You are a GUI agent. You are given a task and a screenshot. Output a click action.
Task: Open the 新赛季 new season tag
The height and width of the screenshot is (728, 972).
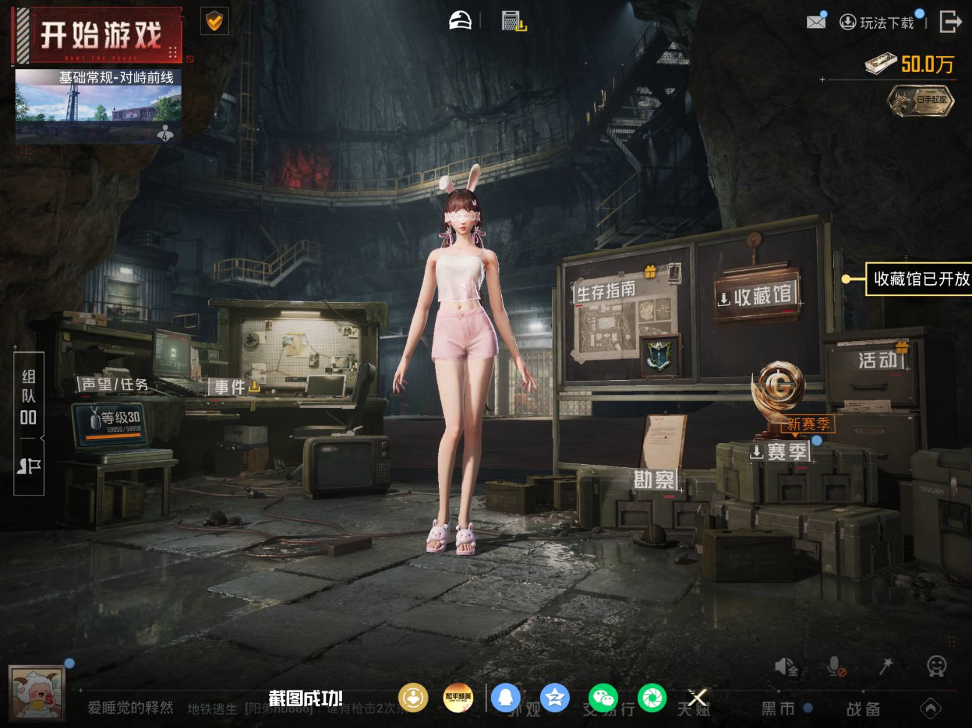[808, 424]
